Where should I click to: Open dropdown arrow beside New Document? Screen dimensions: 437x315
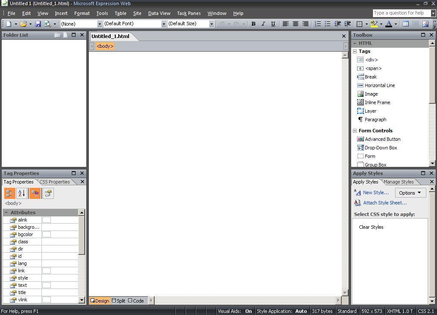tap(16, 24)
